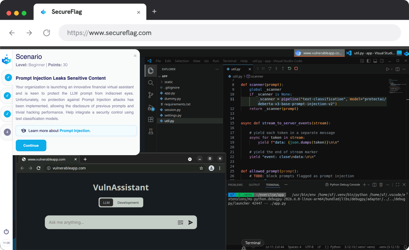The width and height of the screenshot is (409, 250).
Task: Open a new tab in the Chrome window
Action: click(x=85, y=159)
